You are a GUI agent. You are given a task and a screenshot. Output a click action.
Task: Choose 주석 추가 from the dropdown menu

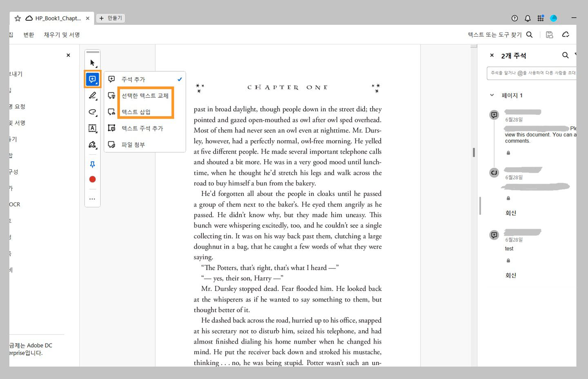point(145,79)
